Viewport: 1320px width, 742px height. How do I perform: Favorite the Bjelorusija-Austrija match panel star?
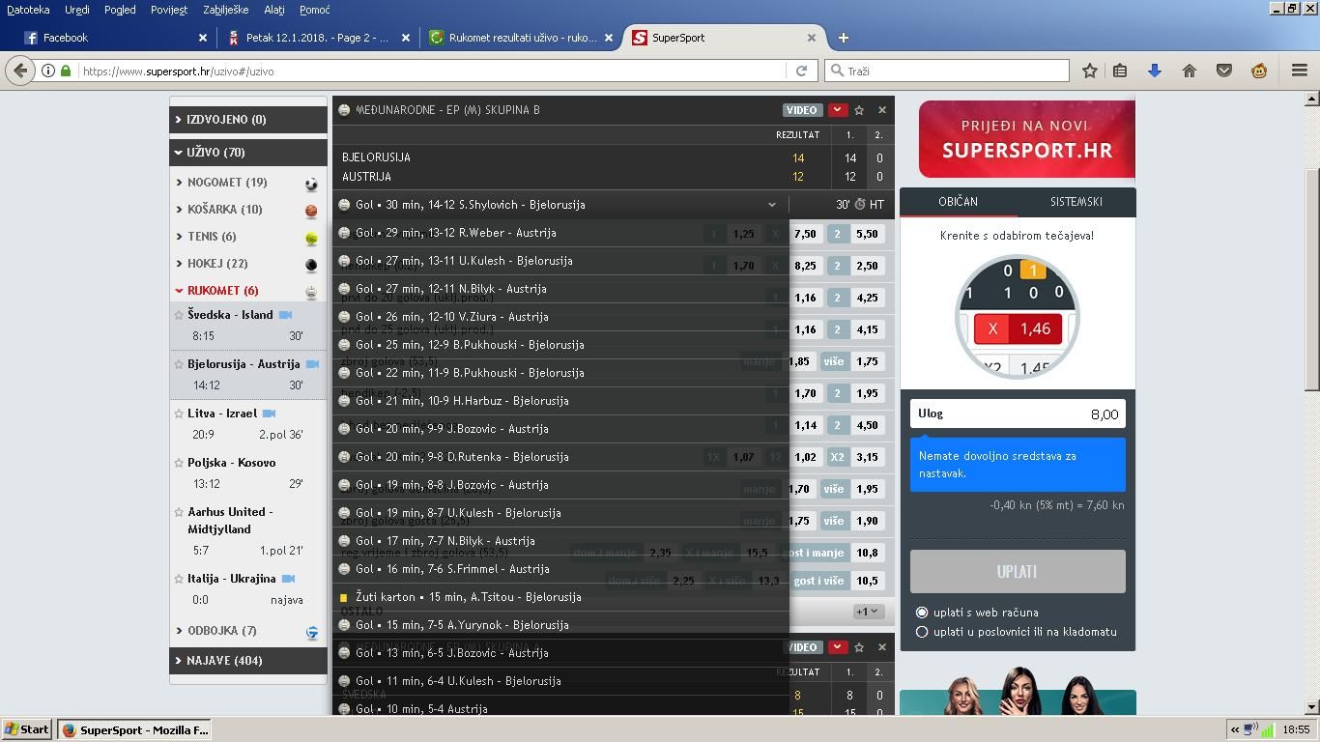click(x=859, y=110)
